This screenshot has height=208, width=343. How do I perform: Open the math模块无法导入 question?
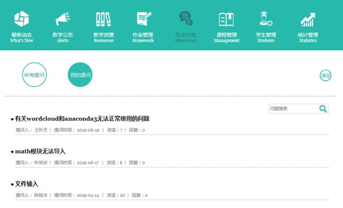[40, 152]
